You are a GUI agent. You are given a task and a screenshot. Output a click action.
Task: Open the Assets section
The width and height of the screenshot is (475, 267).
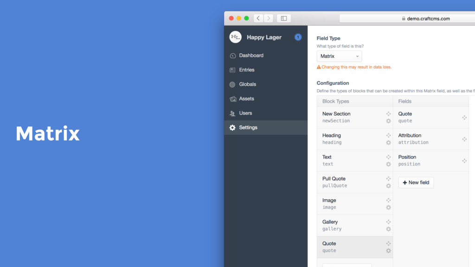click(266, 99)
